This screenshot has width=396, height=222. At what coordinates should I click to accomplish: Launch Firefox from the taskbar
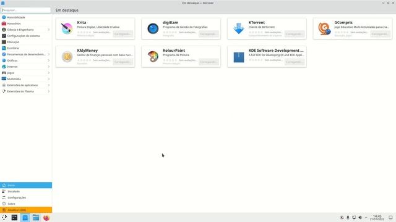46,218
